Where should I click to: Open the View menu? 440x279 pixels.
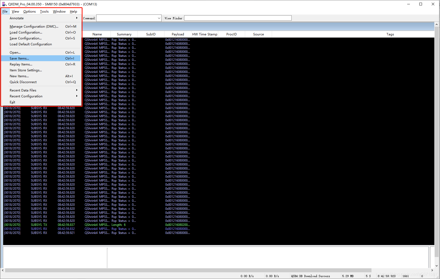pyautogui.click(x=15, y=12)
